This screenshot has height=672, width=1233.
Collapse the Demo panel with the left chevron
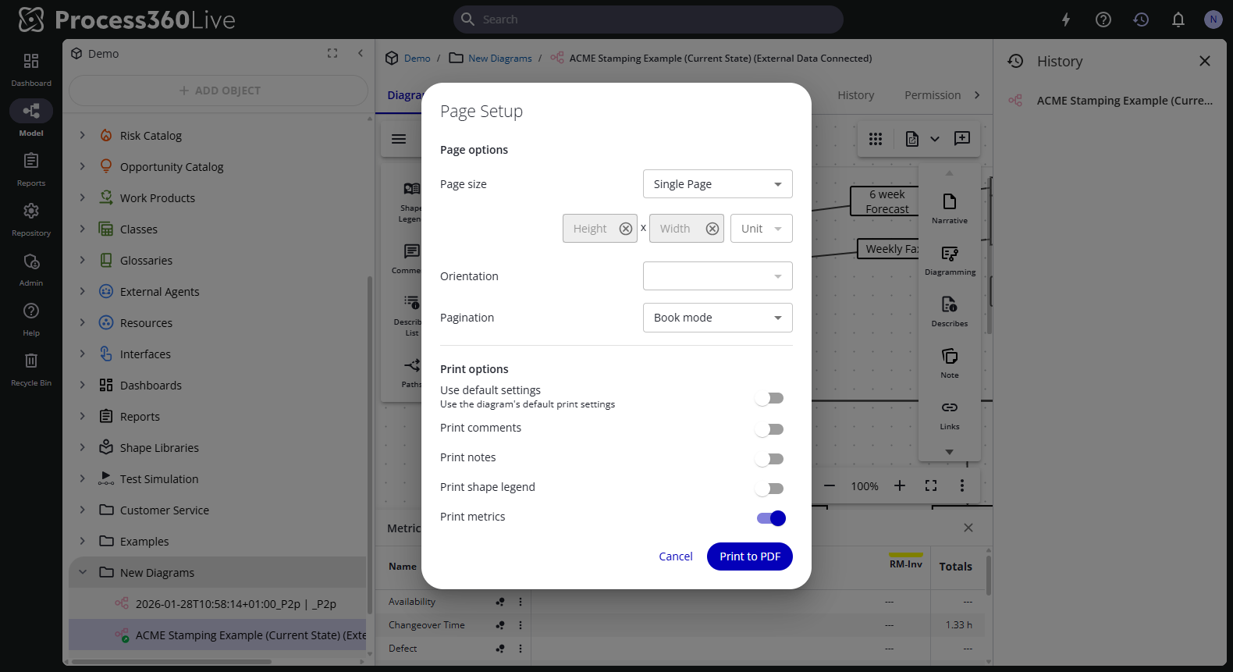(361, 53)
